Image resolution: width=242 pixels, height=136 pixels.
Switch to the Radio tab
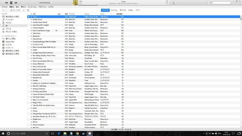click(x=130, y=10)
